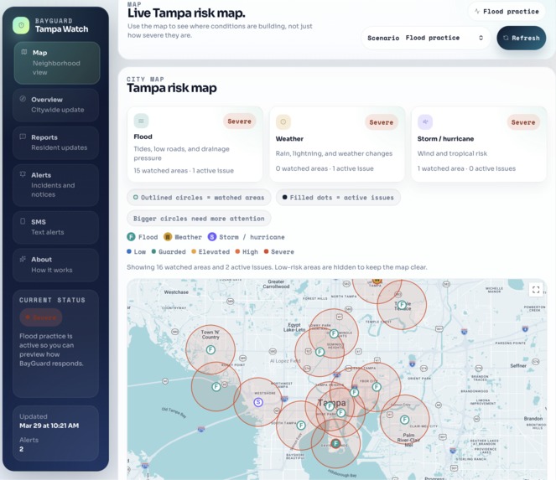Open Reports resident updates section

pyautogui.click(x=55, y=142)
